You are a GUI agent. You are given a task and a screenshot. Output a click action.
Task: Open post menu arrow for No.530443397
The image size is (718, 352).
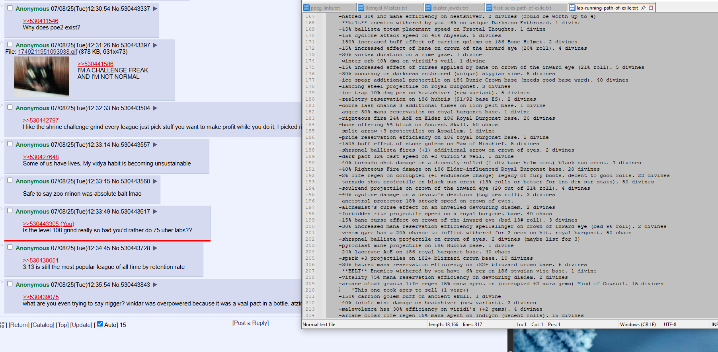point(155,45)
